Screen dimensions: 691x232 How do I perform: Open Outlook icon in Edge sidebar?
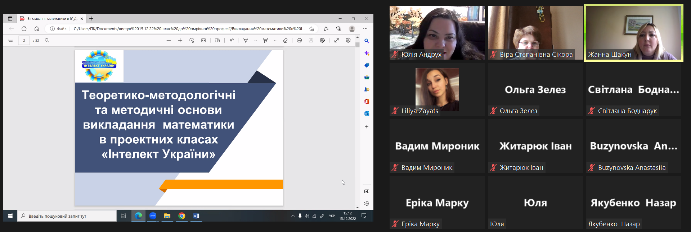367,113
